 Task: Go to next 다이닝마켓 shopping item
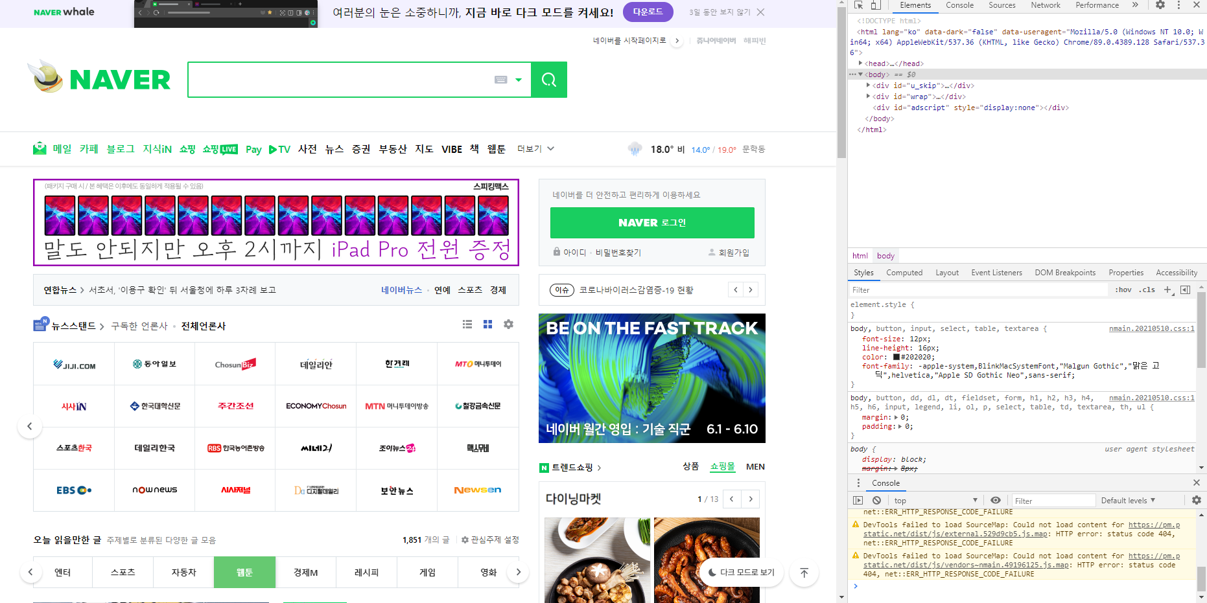coord(751,499)
